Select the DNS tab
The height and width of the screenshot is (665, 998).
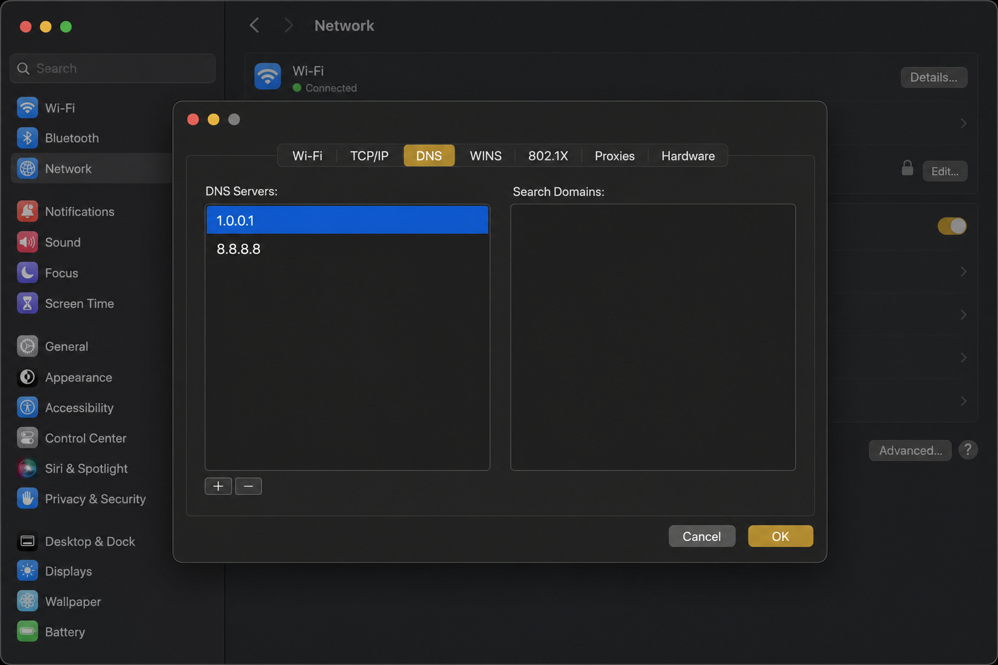pyautogui.click(x=429, y=156)
